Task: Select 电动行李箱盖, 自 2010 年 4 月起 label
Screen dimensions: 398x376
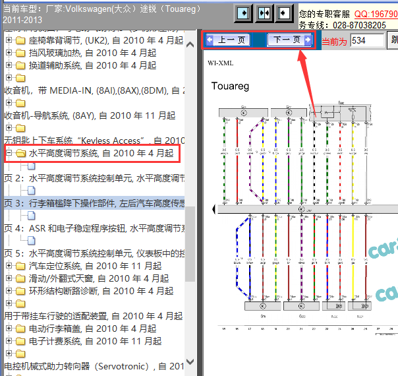Action: [92, 329]
